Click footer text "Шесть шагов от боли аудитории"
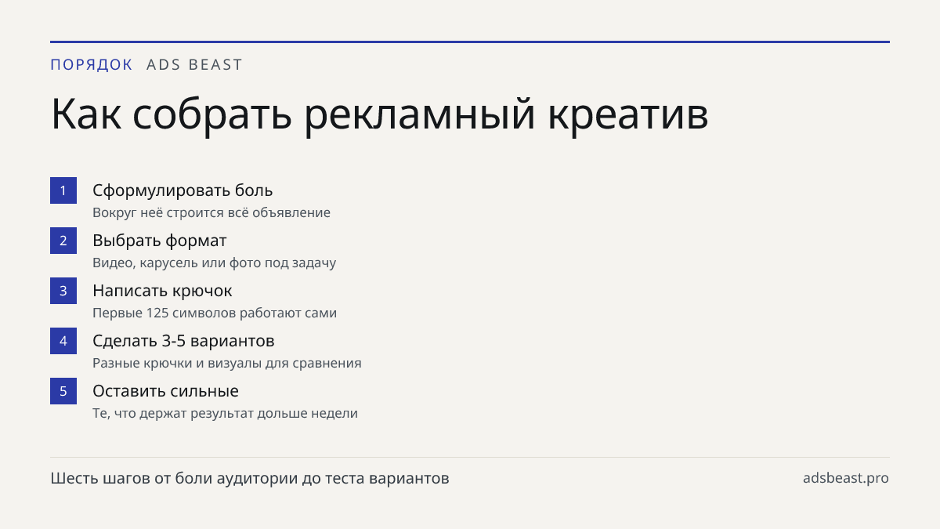 173,478
